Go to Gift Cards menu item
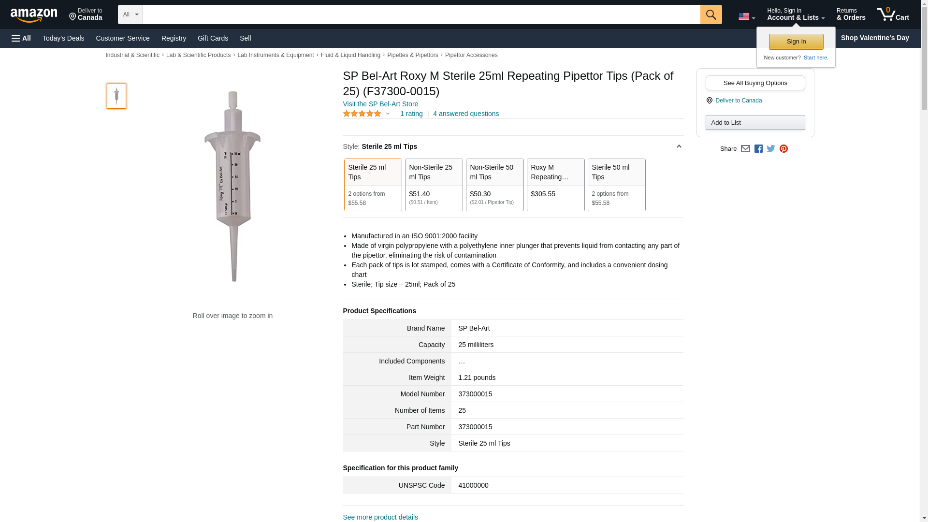Image resolution: width=928 pixels, height=522 pixels. (213, 38)
